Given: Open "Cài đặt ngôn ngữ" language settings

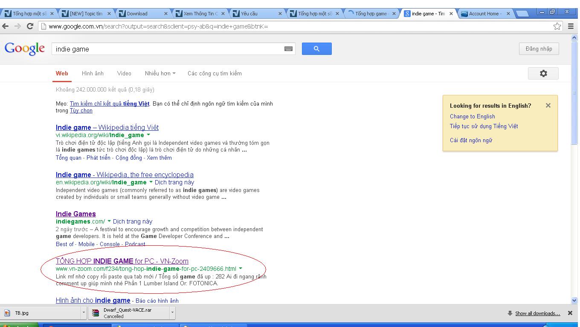Looking at the screenshot, I should point(471,140).
